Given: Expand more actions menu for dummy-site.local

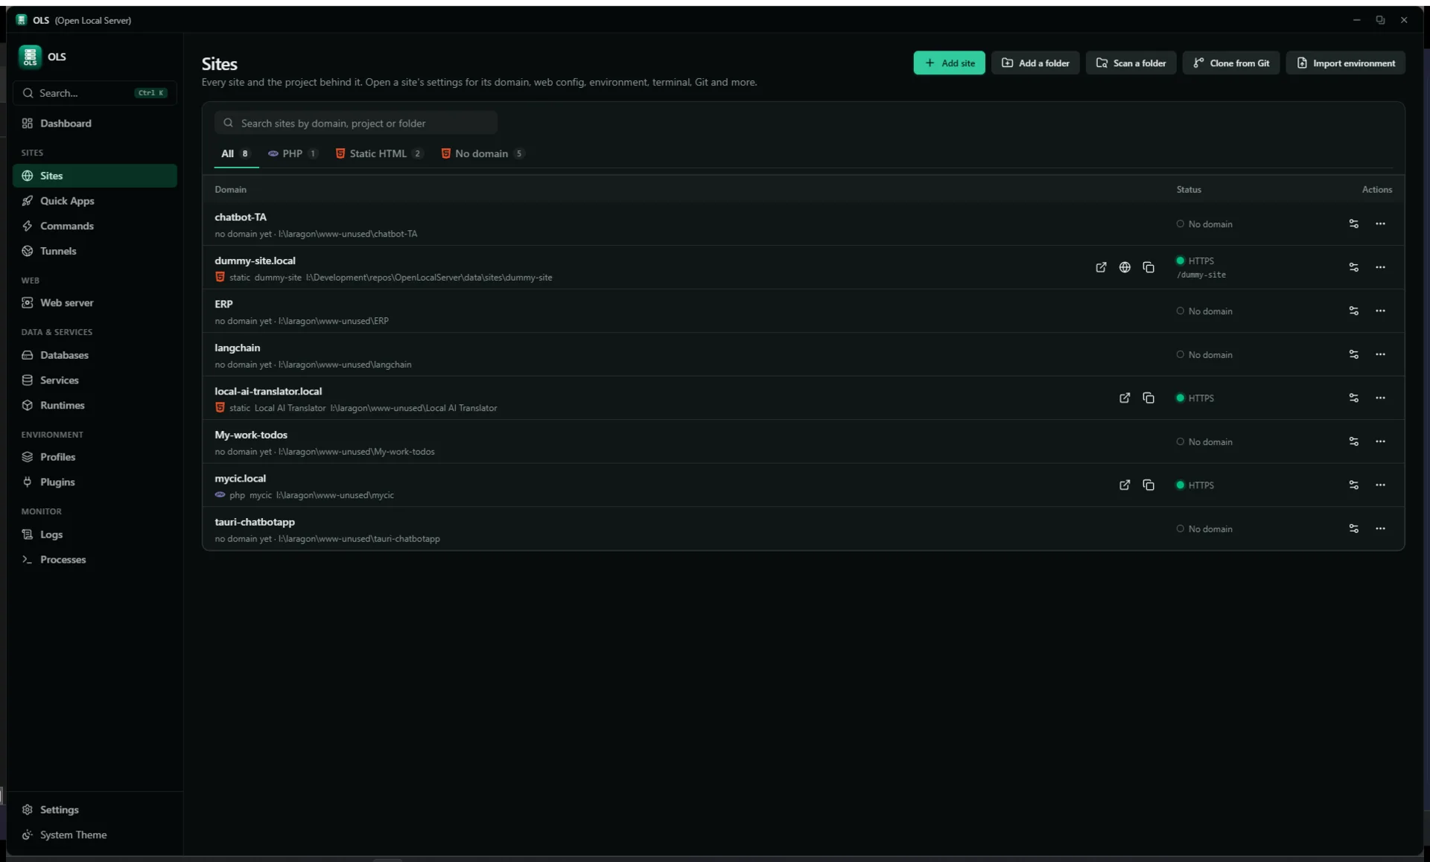Looking at the screenshot, I should [x=1380, y=267].
